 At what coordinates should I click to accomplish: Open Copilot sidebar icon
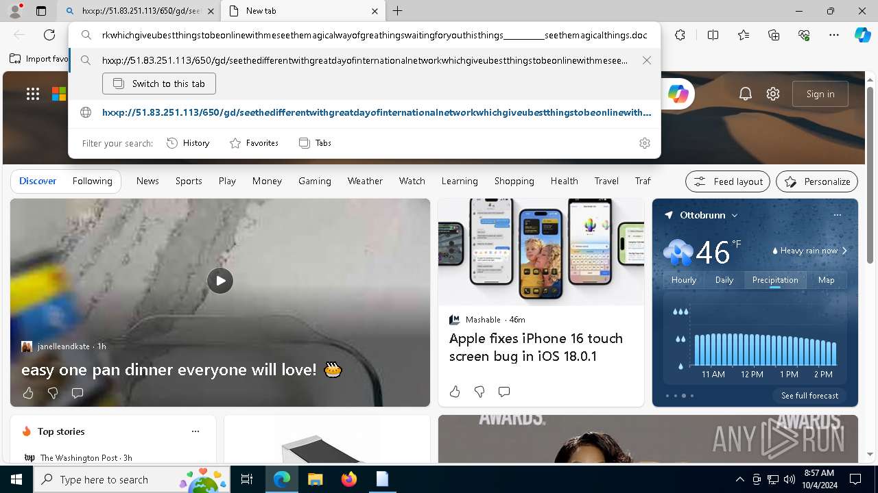pos(862,35)
